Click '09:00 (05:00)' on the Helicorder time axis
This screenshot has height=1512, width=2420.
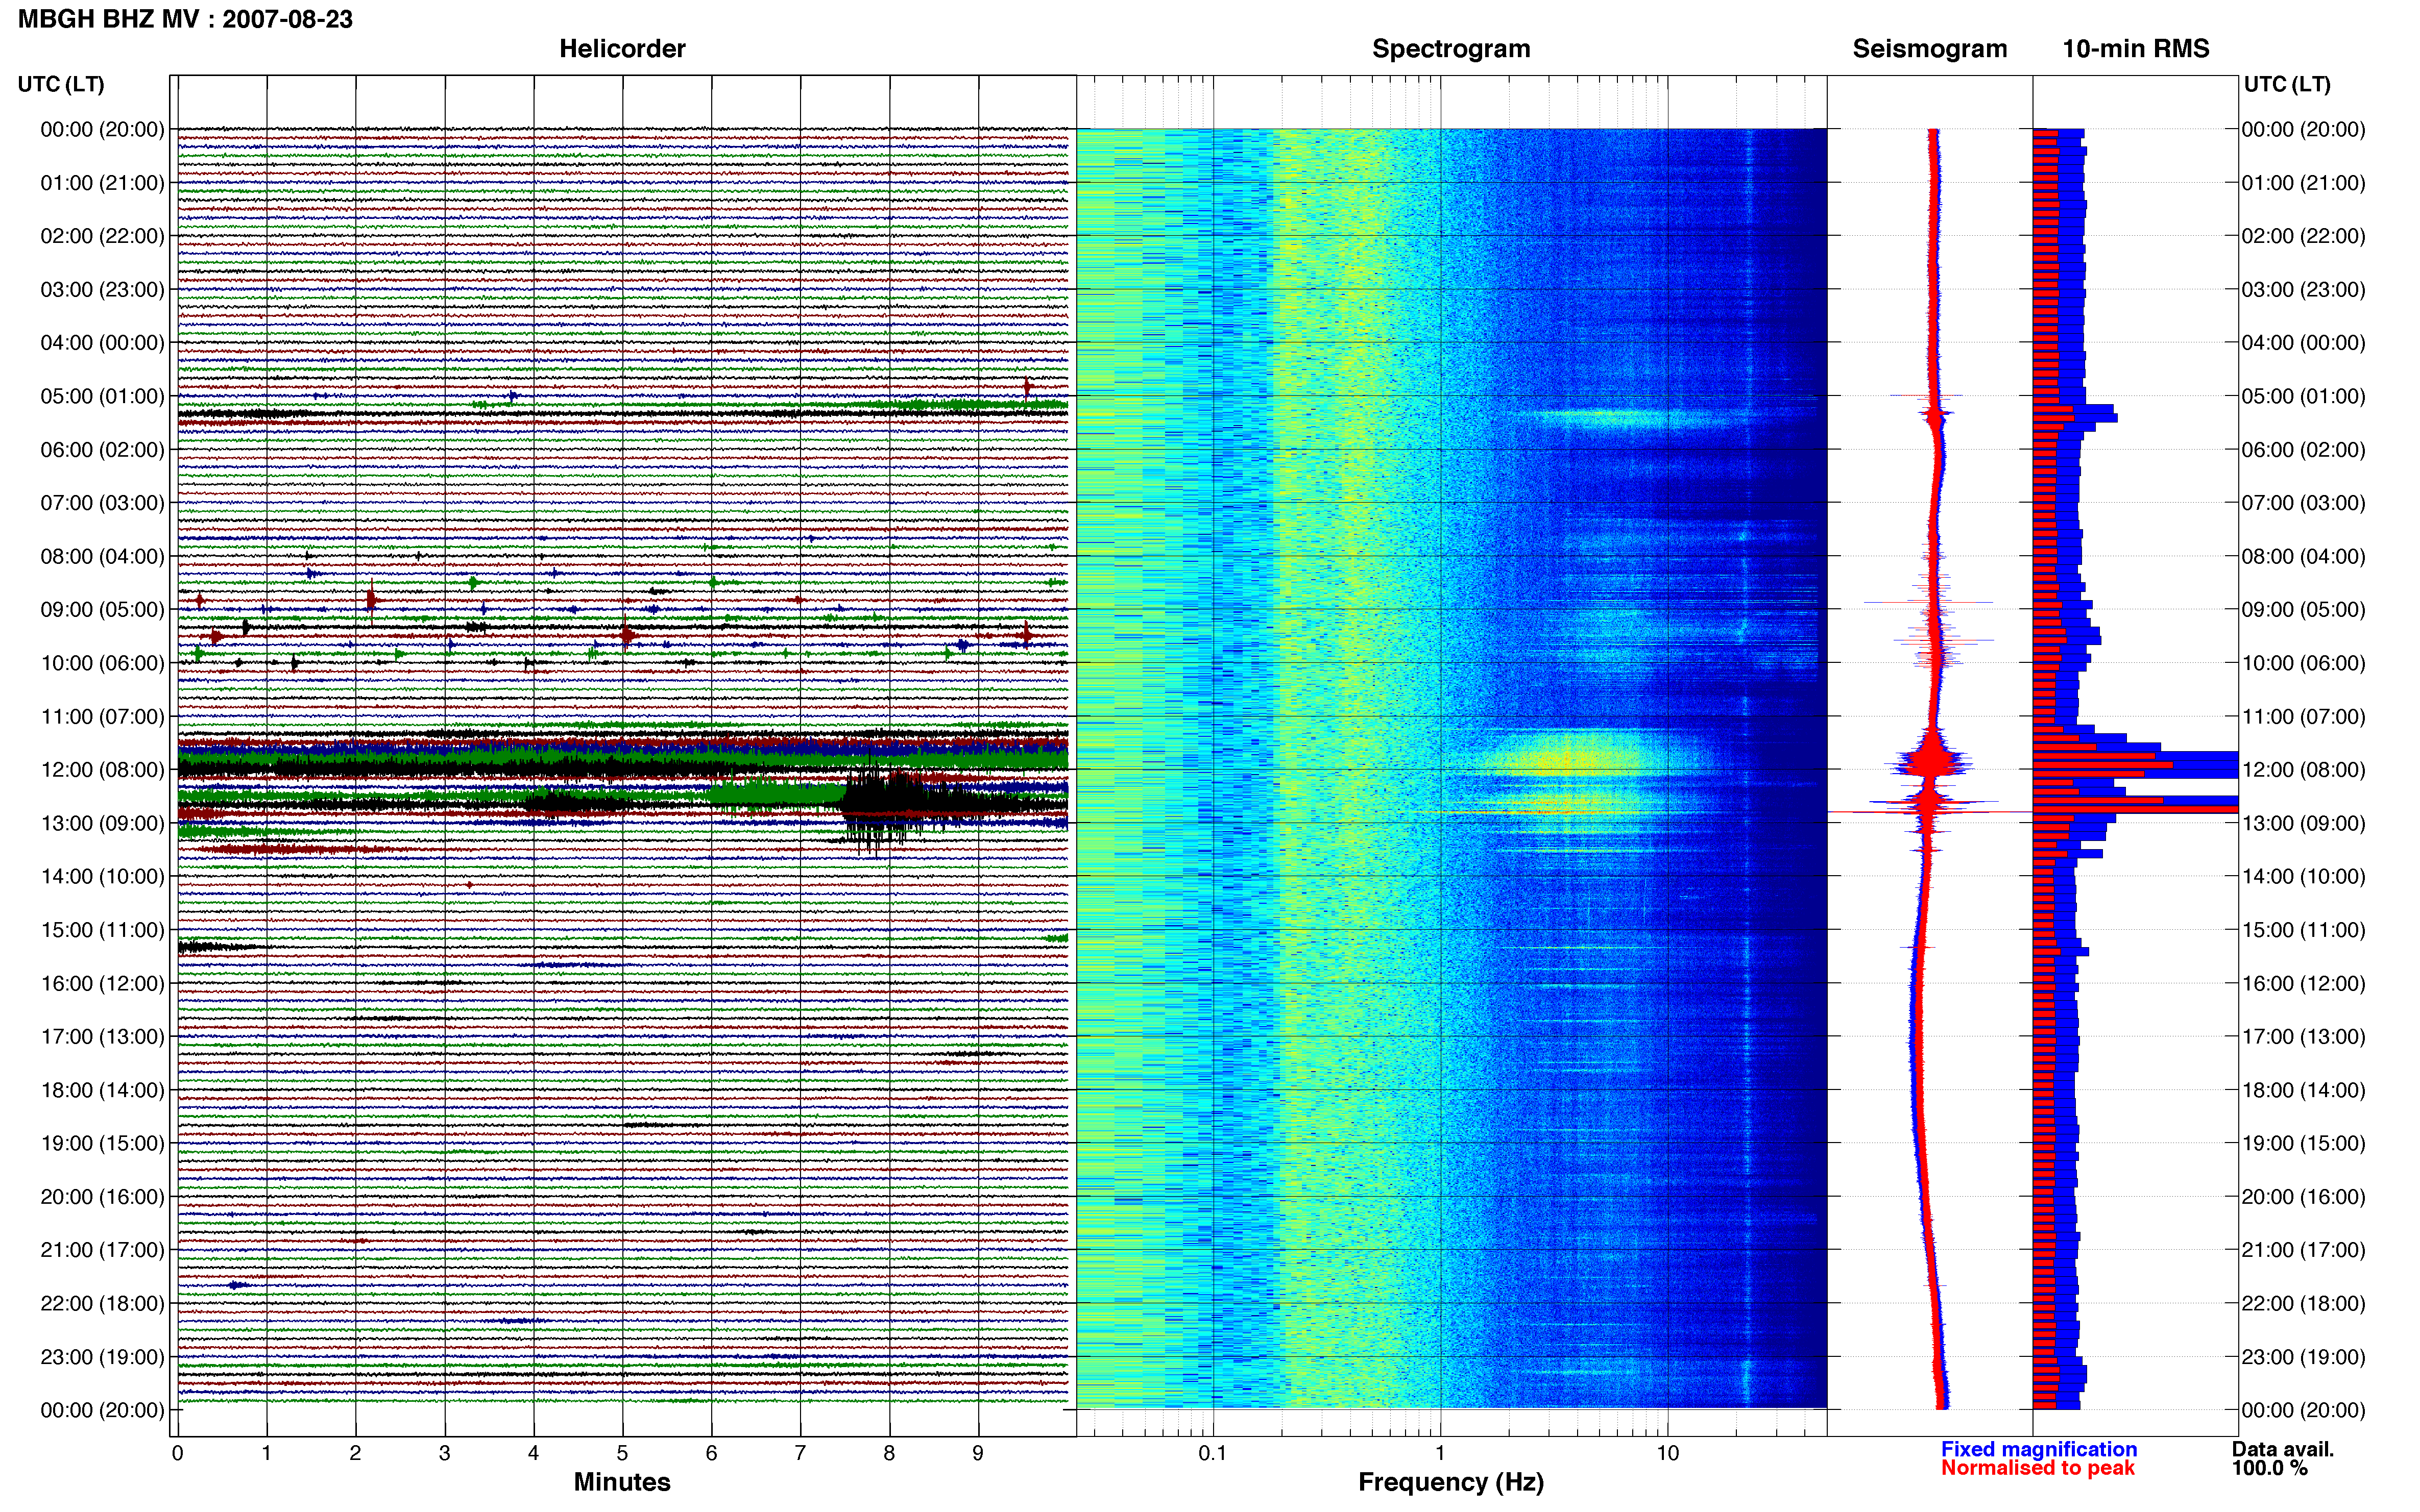click(102, 610)
